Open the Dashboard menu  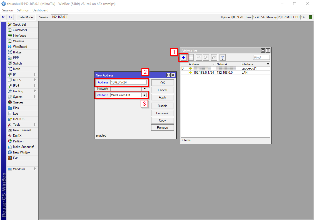[40, 10]
